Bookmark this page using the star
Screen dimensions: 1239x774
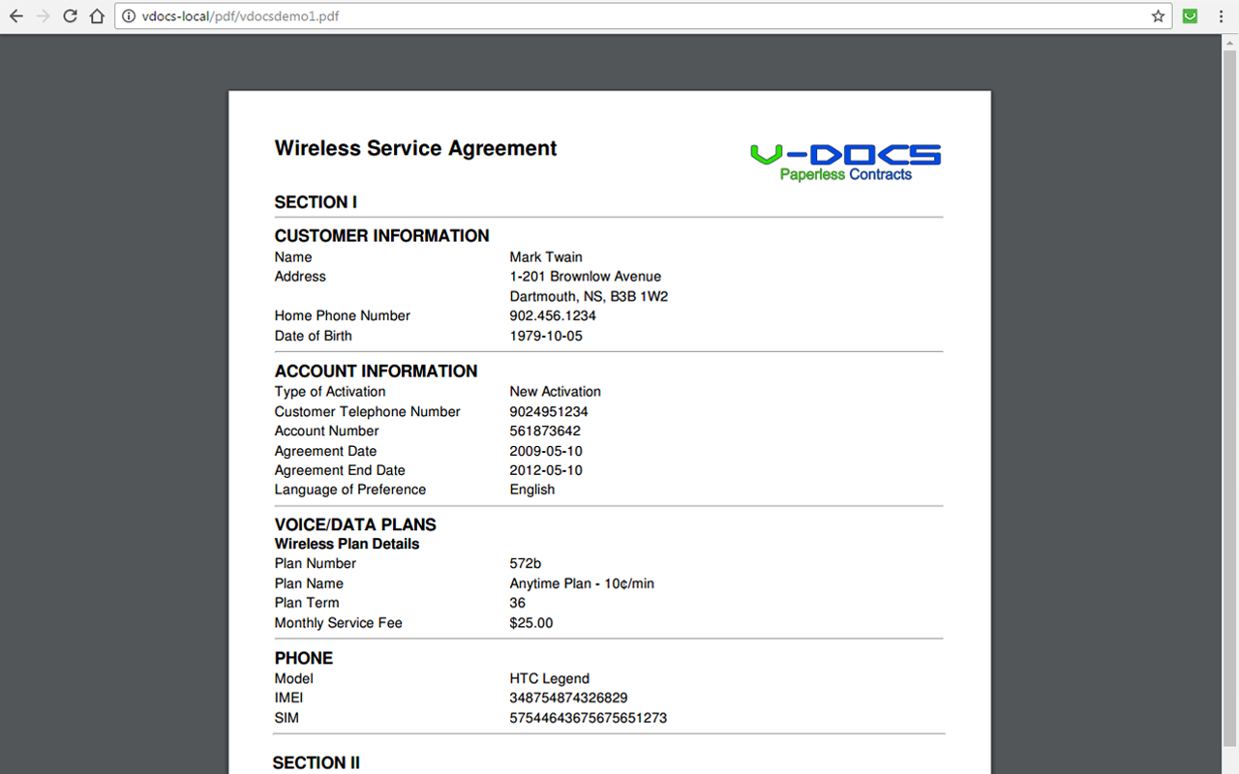click(x=1158, y=15)
